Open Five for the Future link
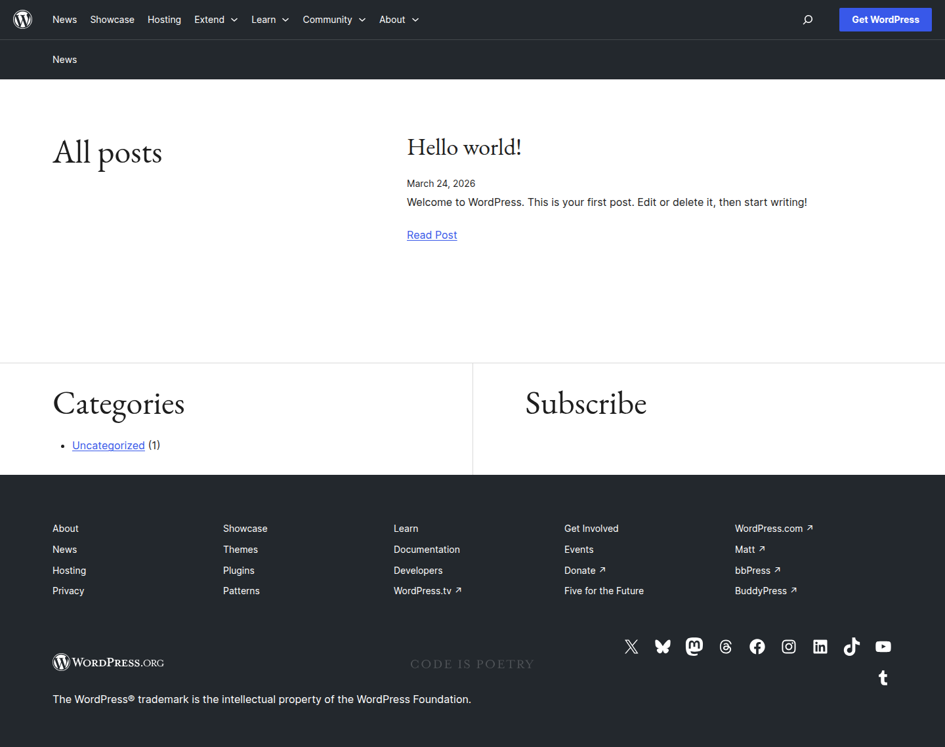The height and width of the screenshot is (747, 945). coord(604,591)
